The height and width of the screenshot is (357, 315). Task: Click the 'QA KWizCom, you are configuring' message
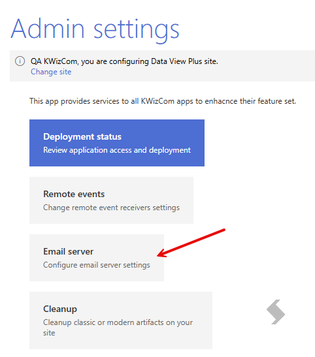click(x=124, y=61)
